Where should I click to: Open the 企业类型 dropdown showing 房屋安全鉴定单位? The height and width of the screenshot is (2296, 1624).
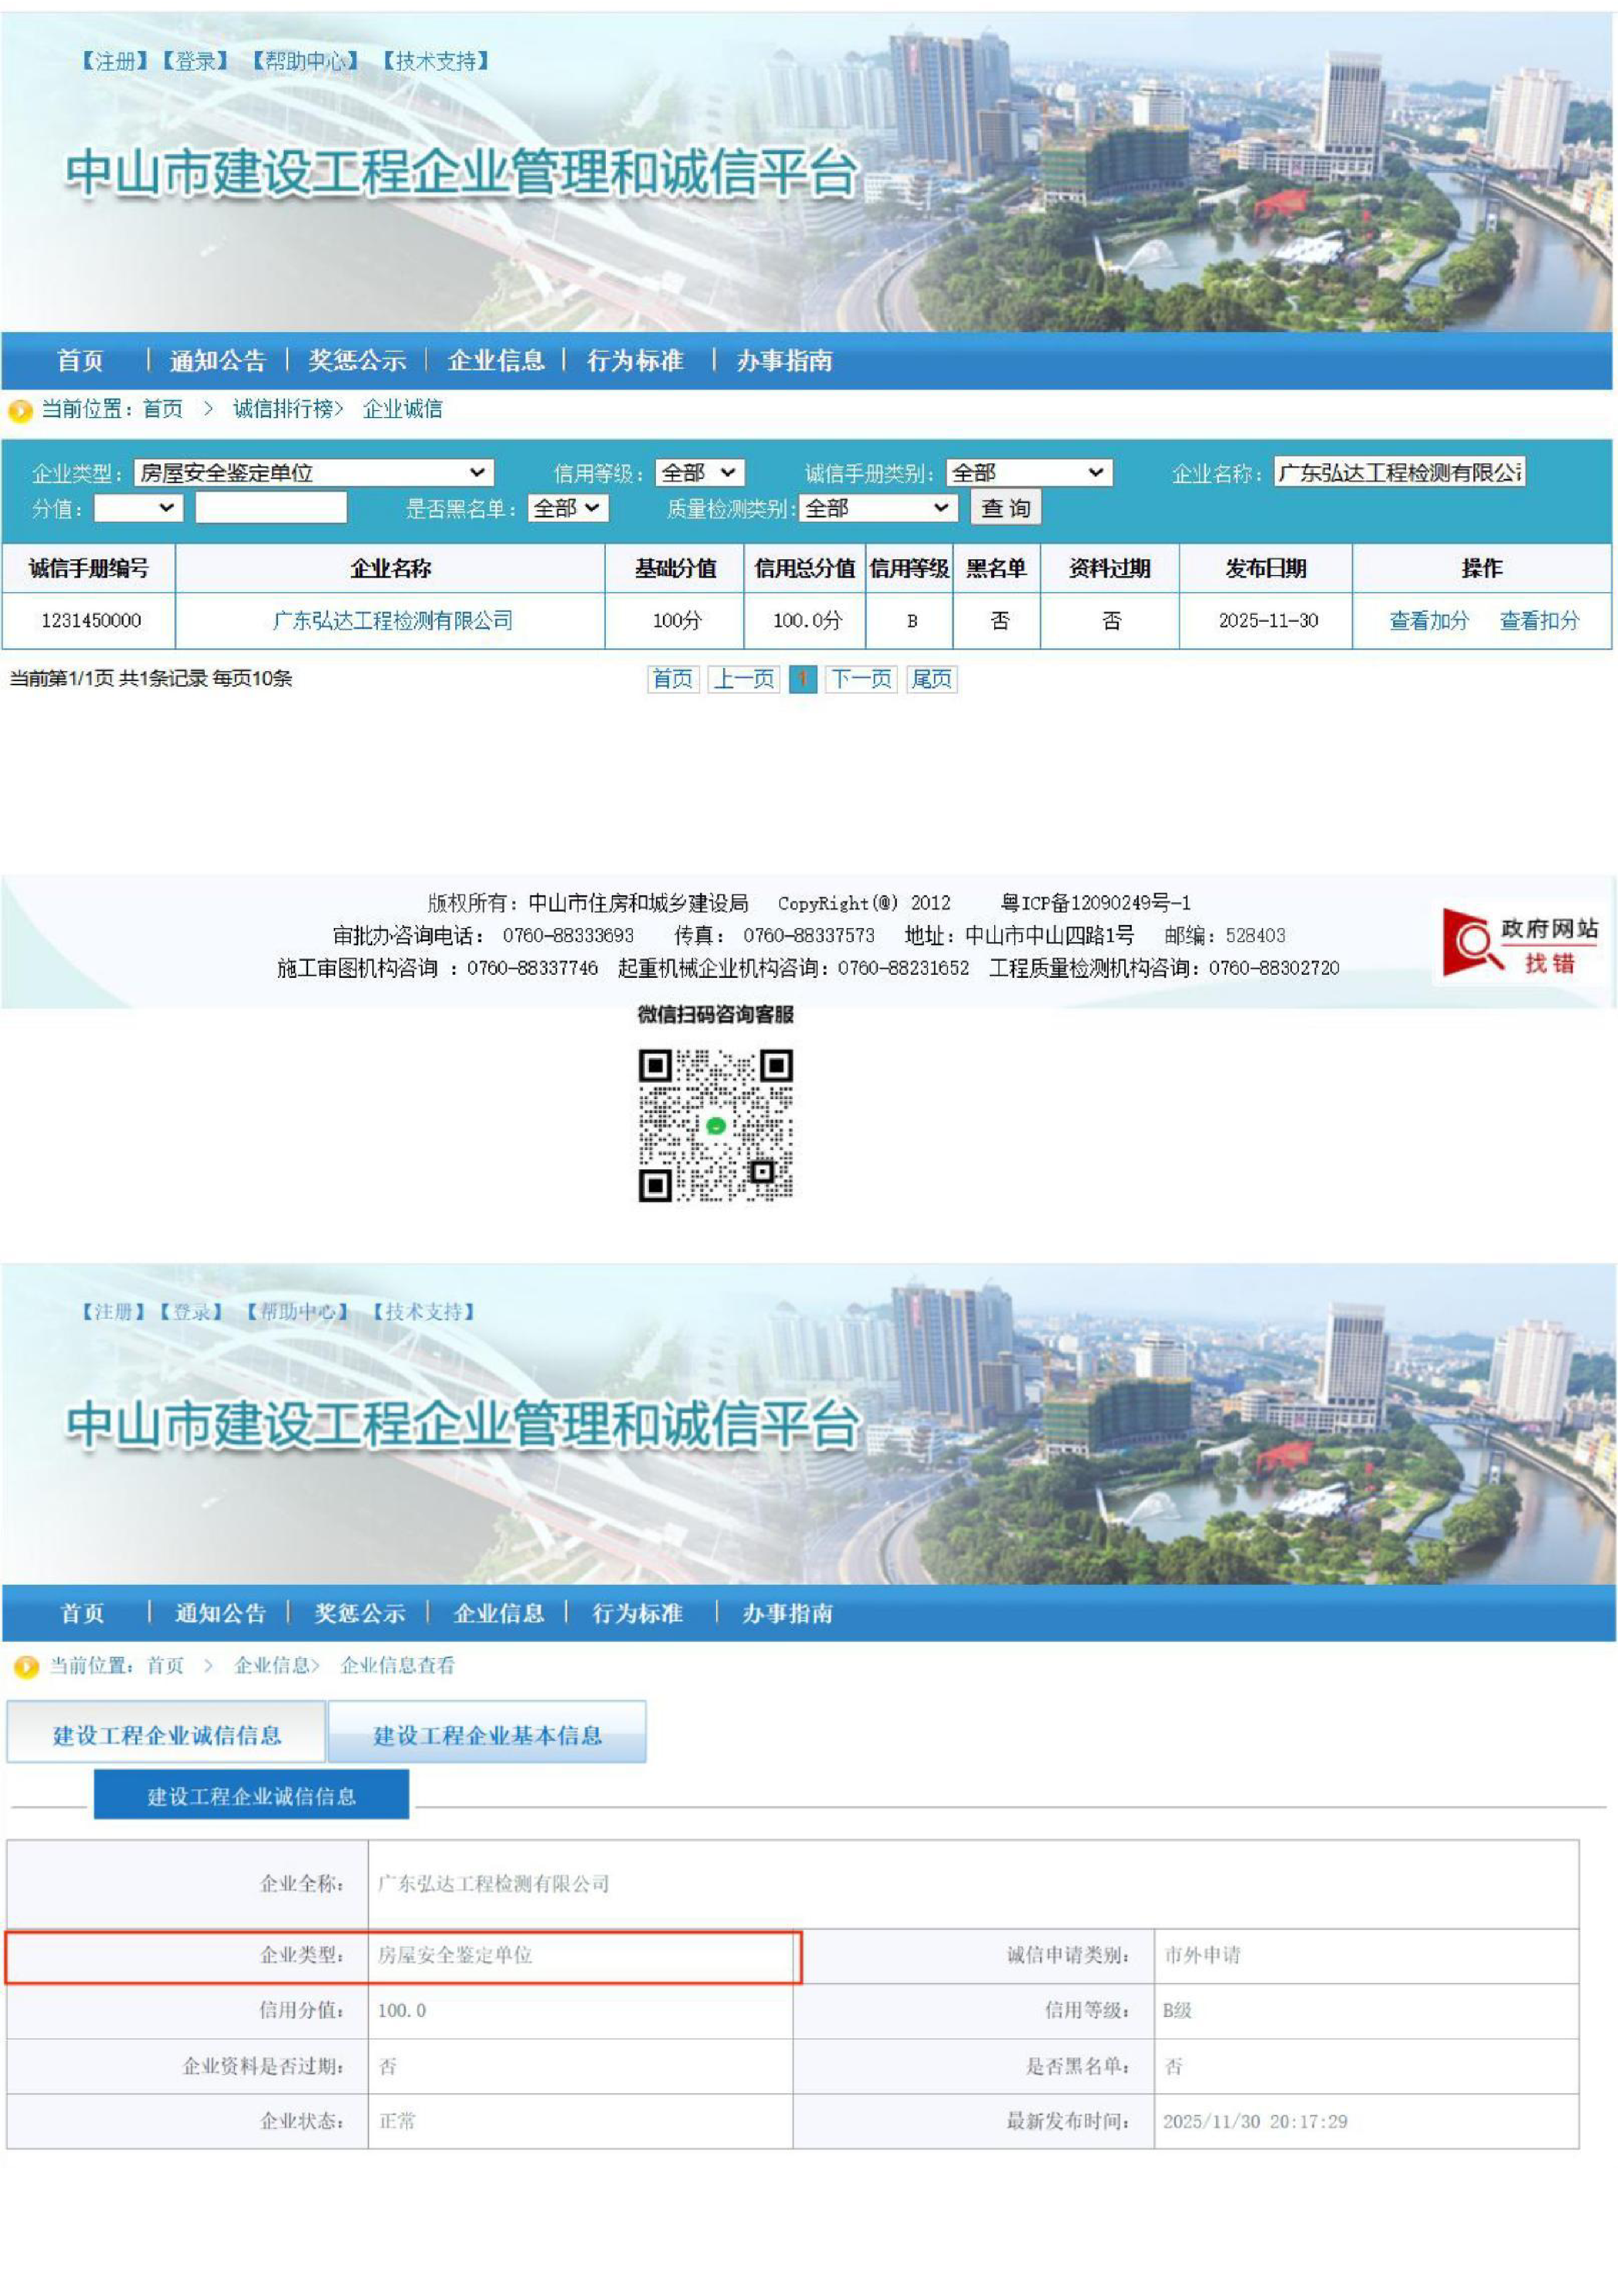[x=313, y=473]
